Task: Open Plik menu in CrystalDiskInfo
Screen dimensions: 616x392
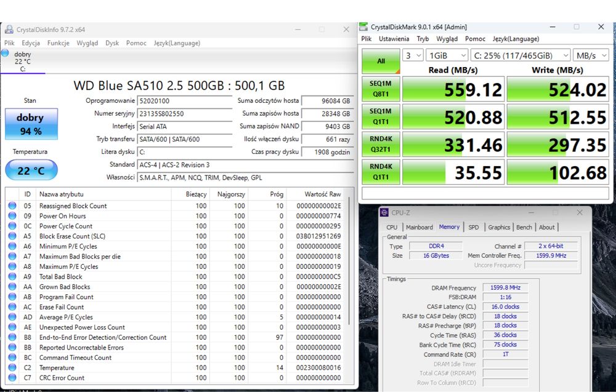Action: point(9,43)
